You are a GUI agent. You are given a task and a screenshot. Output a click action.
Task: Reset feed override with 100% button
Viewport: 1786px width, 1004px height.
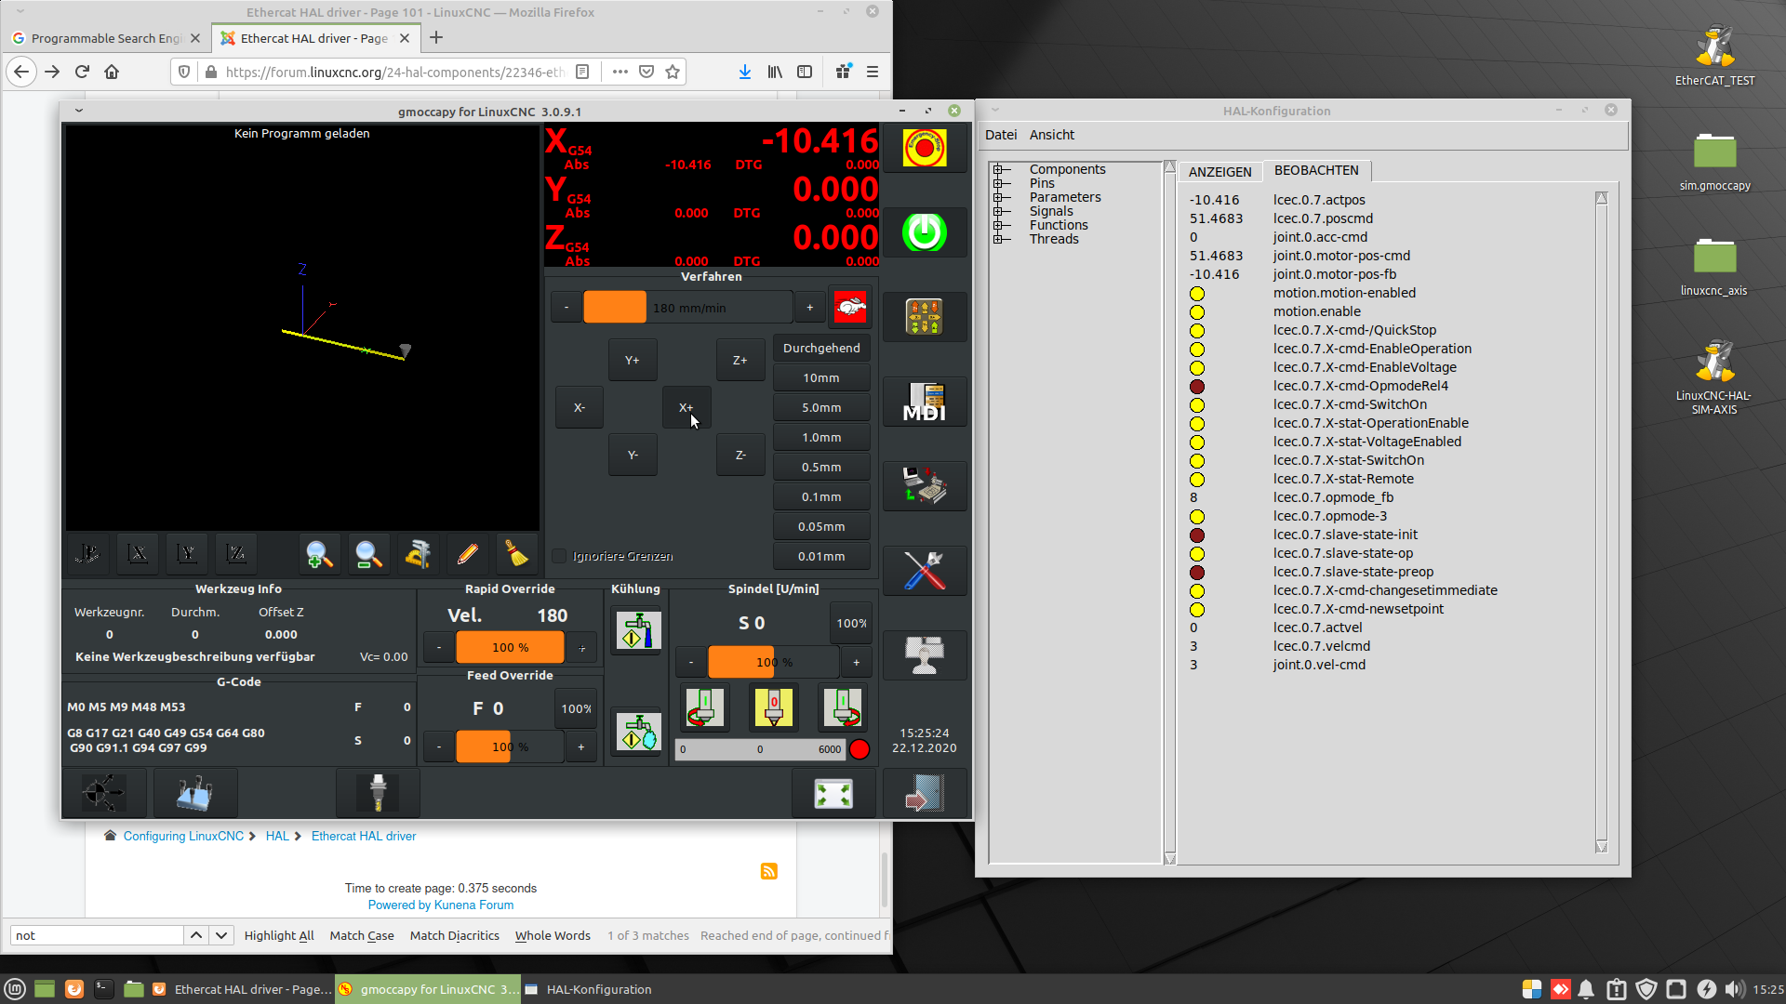576,708
